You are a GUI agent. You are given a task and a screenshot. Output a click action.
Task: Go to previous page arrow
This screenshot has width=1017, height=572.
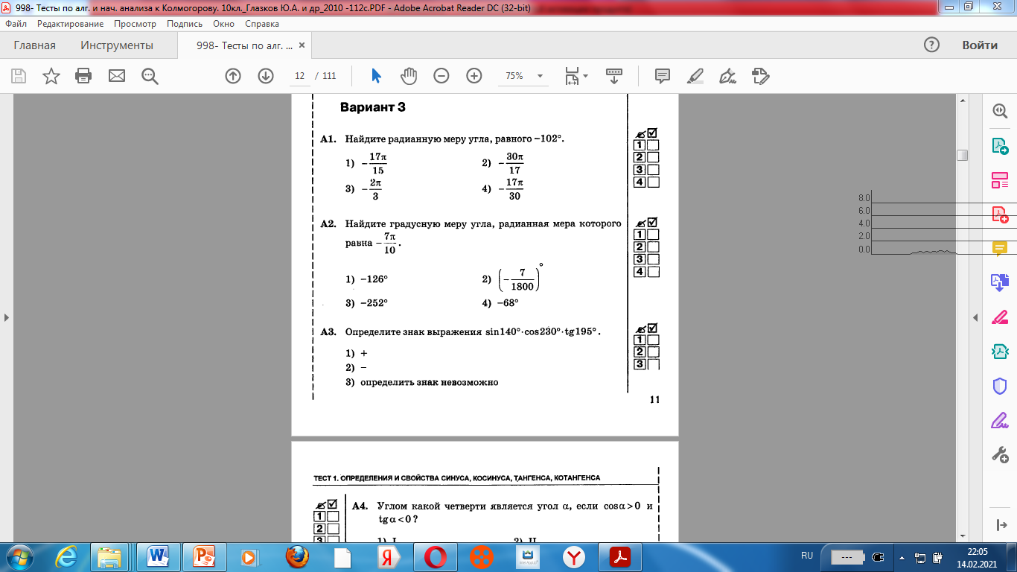click(233, 76)
